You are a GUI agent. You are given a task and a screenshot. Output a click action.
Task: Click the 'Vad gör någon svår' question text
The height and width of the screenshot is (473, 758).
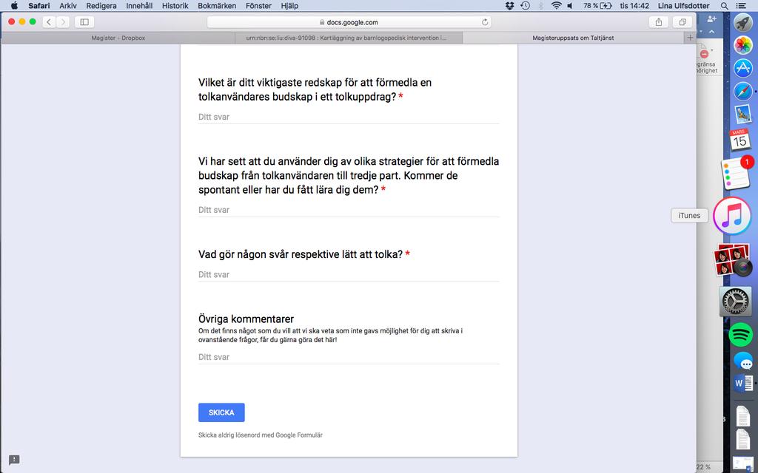click(x=301, y=254)
